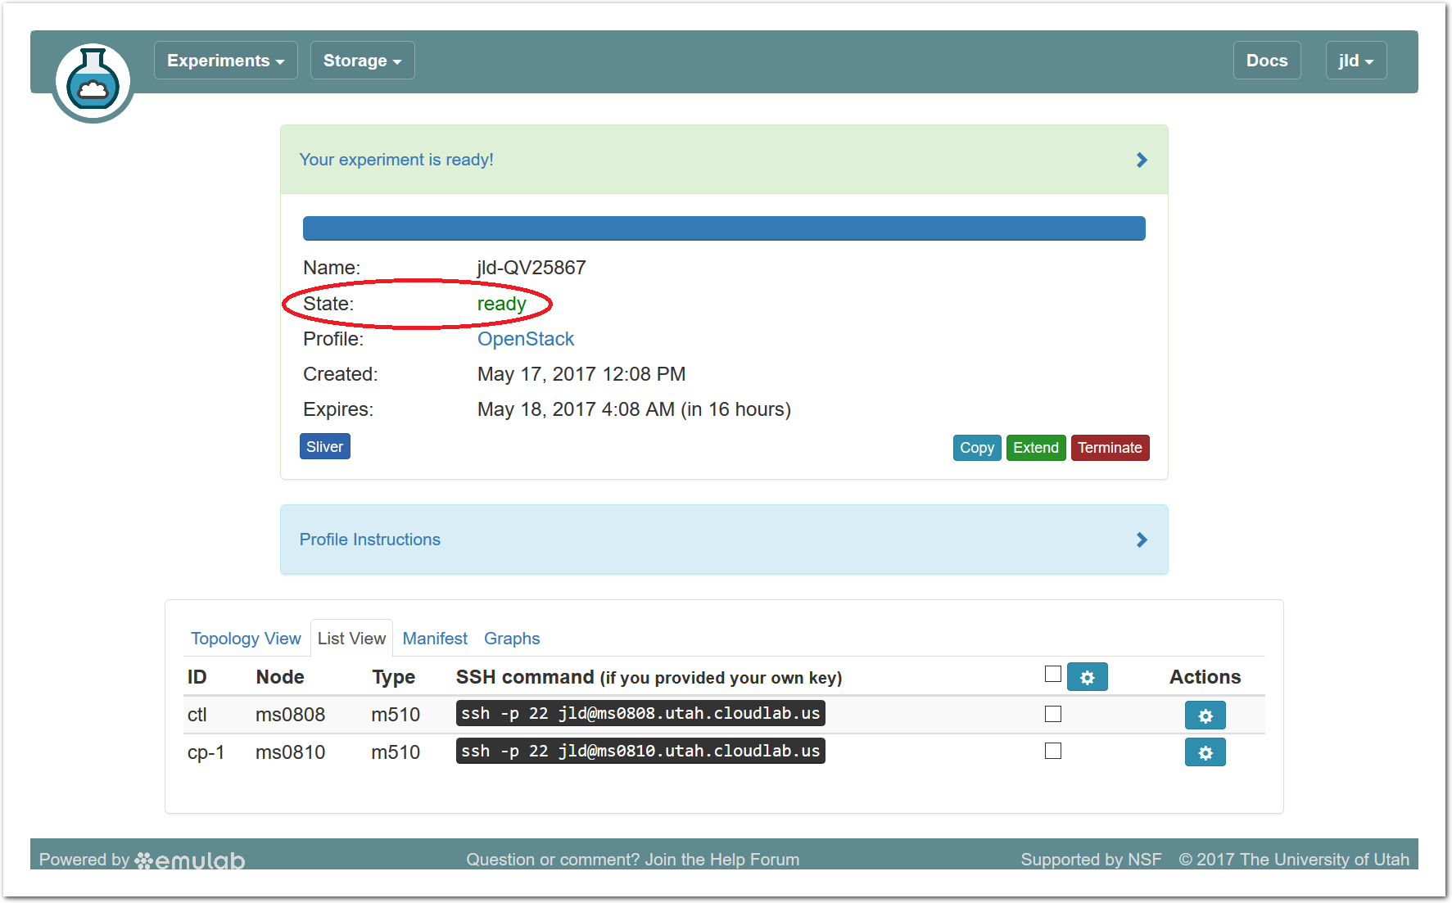The width and height of the screenshot is (1452, 903).
Task: Expand the Profile Instructions panel
Action: [x=724, y=540]
